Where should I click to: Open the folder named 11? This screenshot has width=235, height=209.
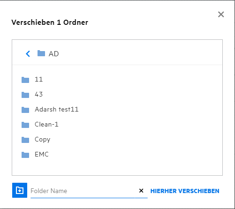tap(38, 79)
